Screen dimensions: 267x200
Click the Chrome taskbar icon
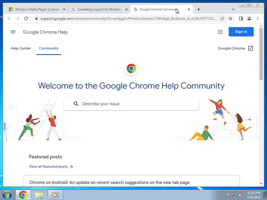[23, 195]
